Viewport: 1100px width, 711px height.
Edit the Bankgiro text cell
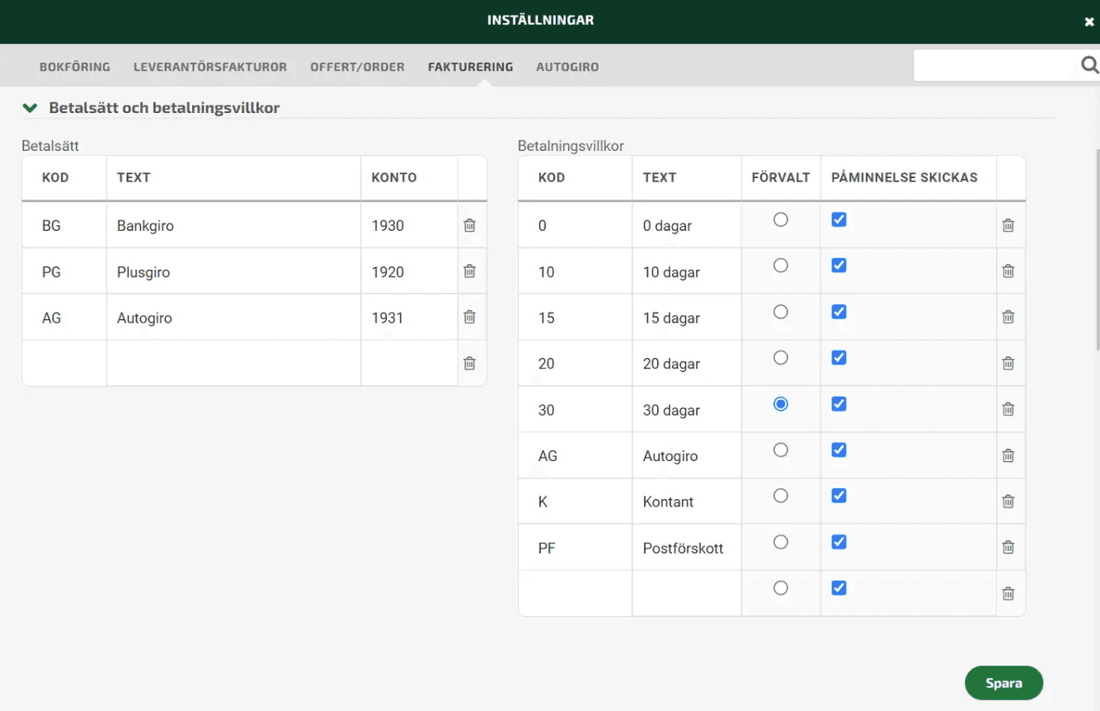tap(233, 225)
